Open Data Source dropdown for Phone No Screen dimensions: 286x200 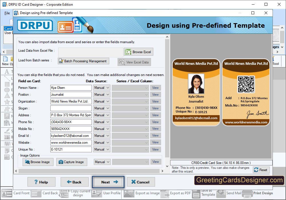pos(102,122)
